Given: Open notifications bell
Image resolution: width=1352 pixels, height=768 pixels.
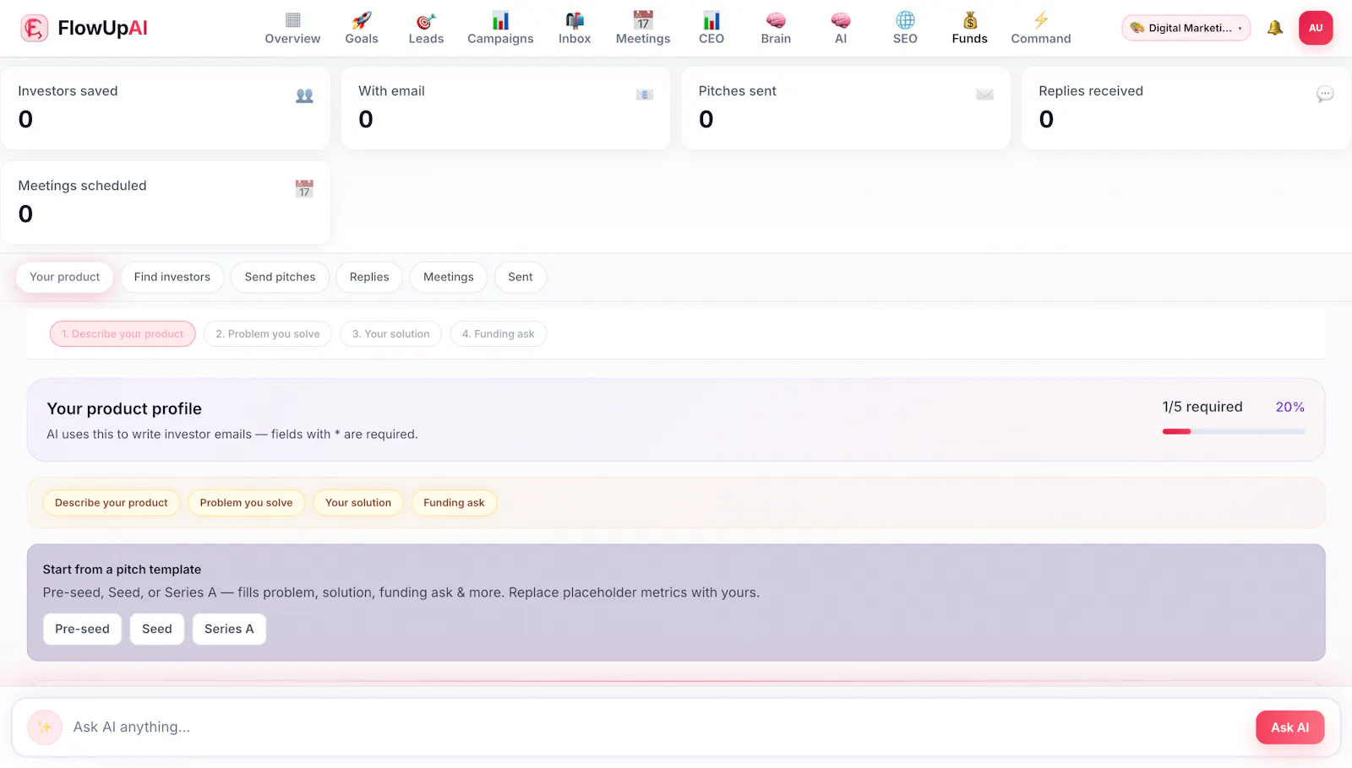Looking at the screenshot, I should click(x=1275, y=28).
